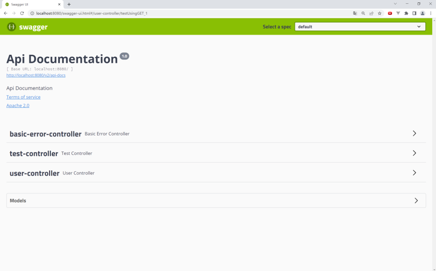
Task: Click the basic-error-controller heading
Action: point(46,134)
